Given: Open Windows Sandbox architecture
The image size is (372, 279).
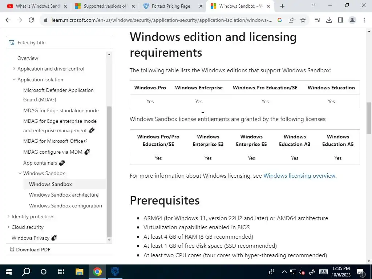Looking at the screenshot, I should 64,195.
